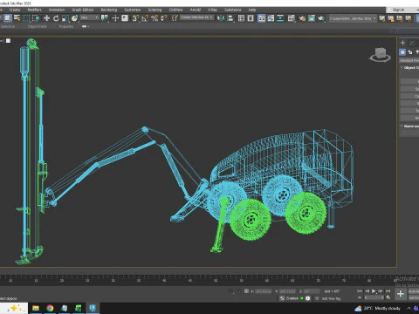Open the Render Setup teapot icon

point(303,18)
